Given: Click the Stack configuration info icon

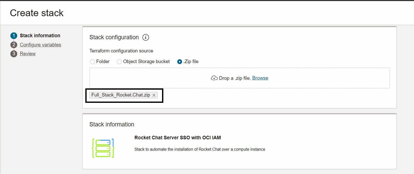Looking at the screenshot, I should pos(146,37).
